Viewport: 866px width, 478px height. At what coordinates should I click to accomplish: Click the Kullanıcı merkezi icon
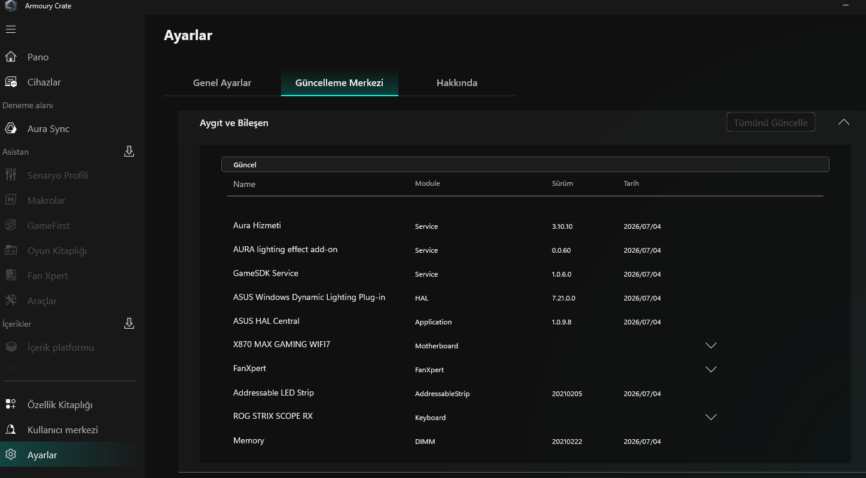point(11,430)
